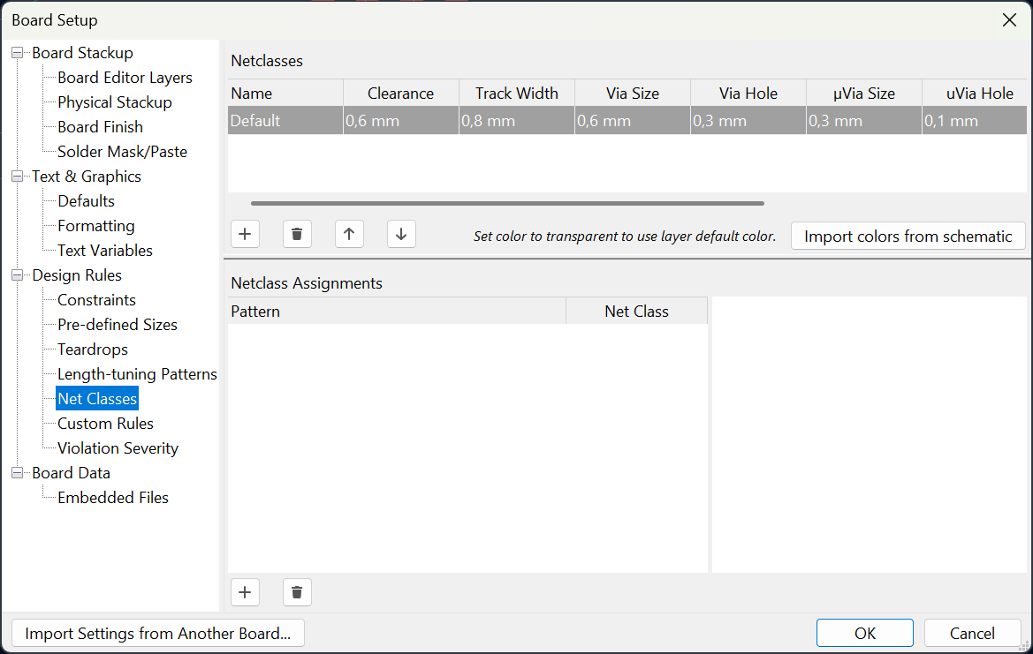Click Import Settings from Another Board button
This screenshot has width=1033, height=654.
click(158, 633)
